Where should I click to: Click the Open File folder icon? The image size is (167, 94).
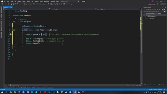[11, 4]
